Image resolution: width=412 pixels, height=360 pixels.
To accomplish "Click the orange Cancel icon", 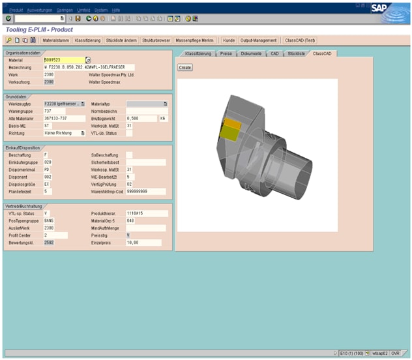I will [x=103, y=18].
